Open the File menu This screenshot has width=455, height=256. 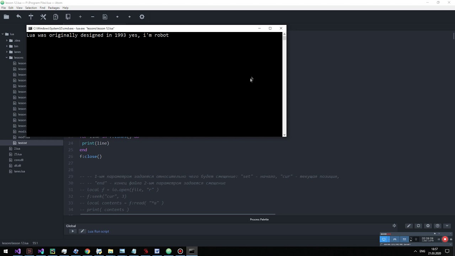(x=4, y=8)
